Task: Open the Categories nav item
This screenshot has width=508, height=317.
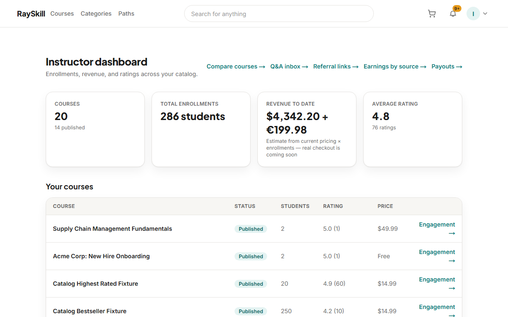Action: pos(96,14)
